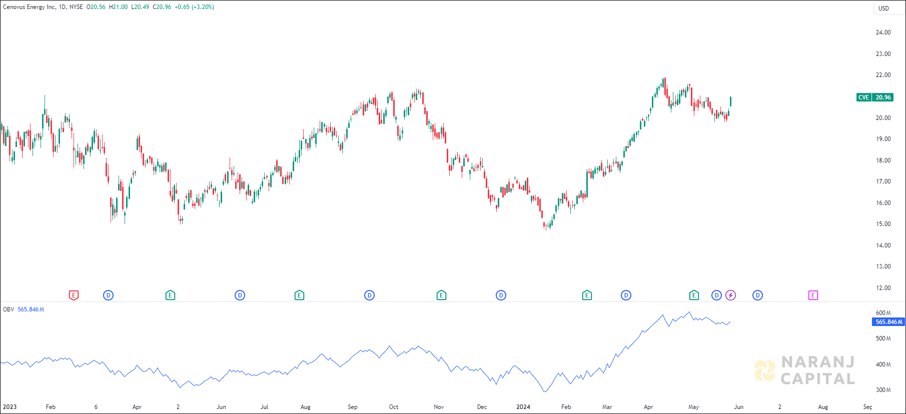This screenshot has height=414, width=906.
Task: Select the dividend marker in March 2024
Action: point(626,295)
